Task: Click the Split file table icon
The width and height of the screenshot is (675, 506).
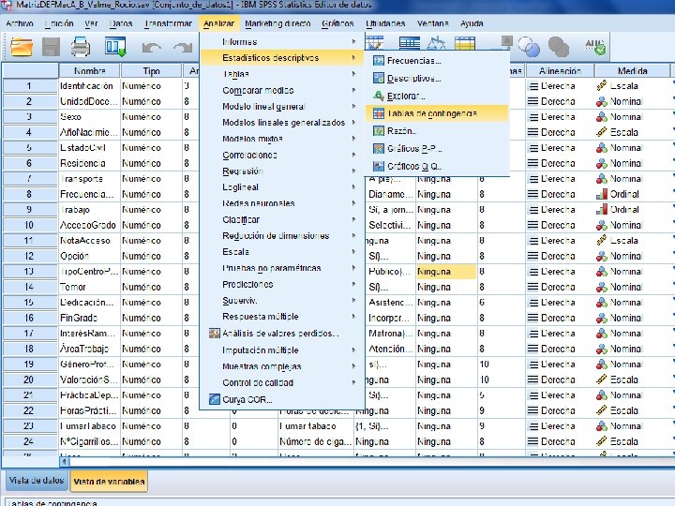Action: coord(410,42)
